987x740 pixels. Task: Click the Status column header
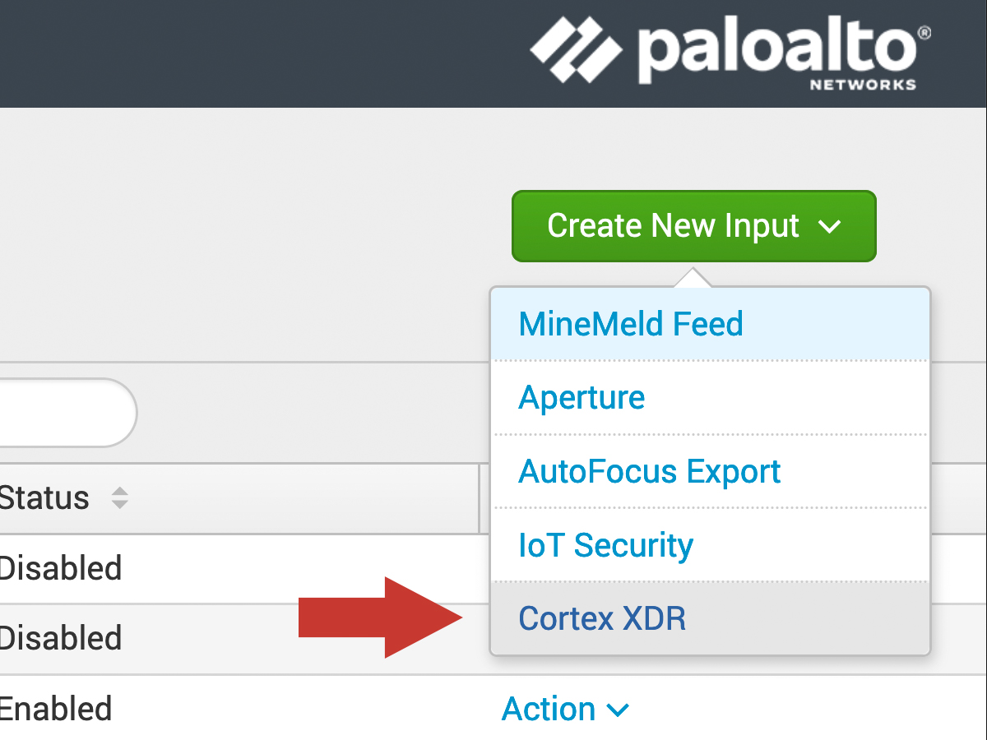pos(44,497)
